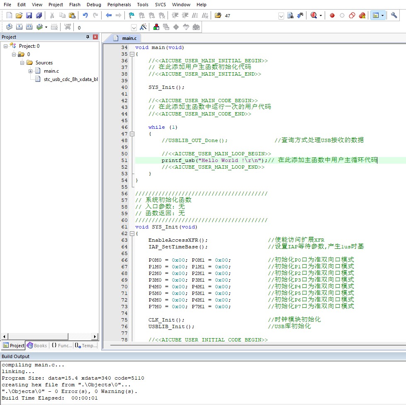
Task: Open the find text combo box dropdown
Action: coord(281,16)
